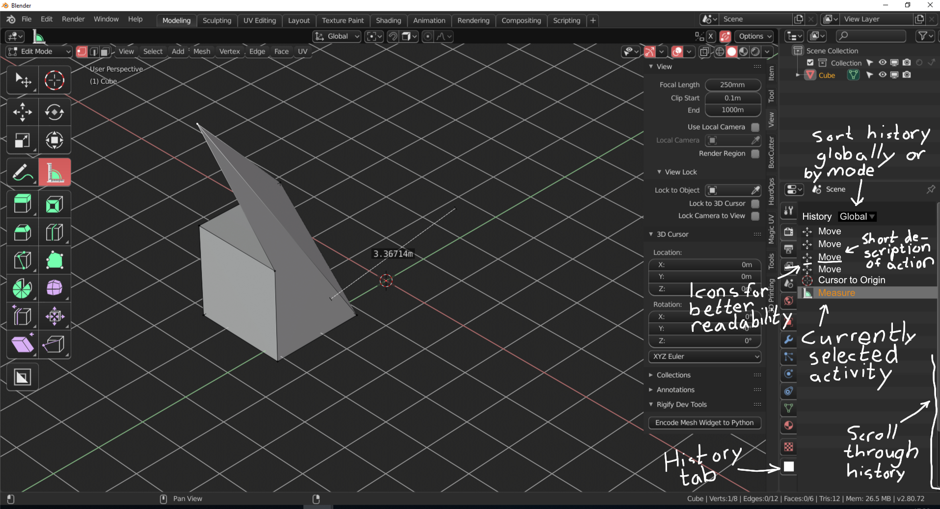Select the Shear tool
Image resolution: width=940 pixels, height=509 pixels.
[x=22, y=344]
